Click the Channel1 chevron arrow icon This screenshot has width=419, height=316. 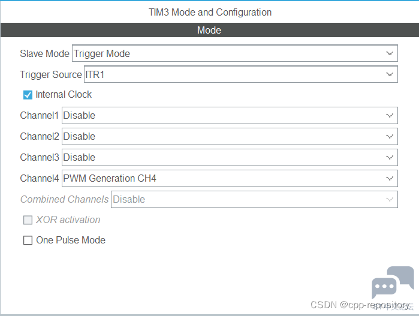pos(390,116)
